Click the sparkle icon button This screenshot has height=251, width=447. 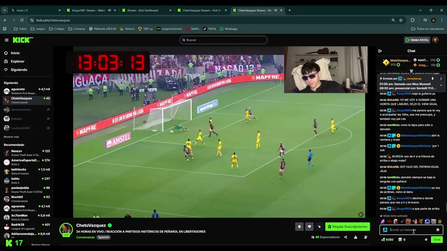319,227
